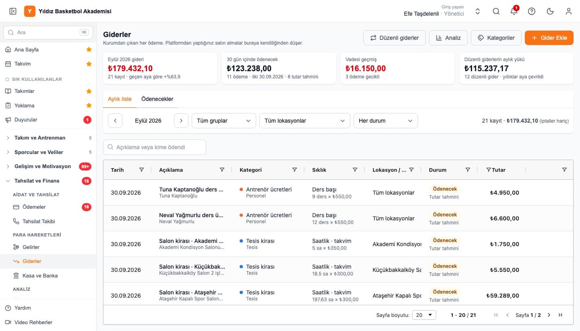580x331 pixels.
Task: Open the help question mark icon in header
Action: [x=532, y=11]
